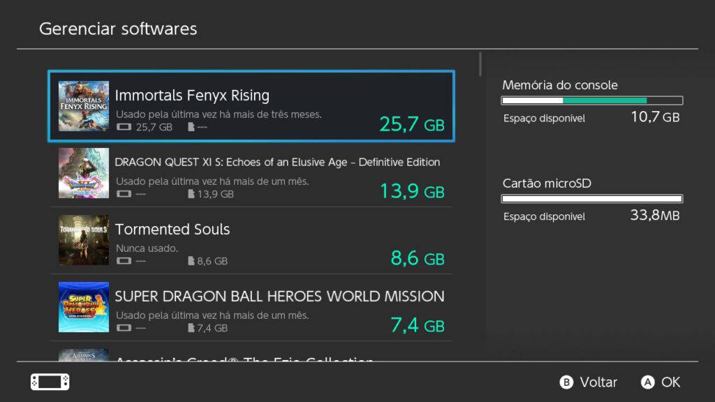This screenshot has height=402, width=715.
Task: Click microSD card icon next to 8,6 GB
Action: coord(191,261)
